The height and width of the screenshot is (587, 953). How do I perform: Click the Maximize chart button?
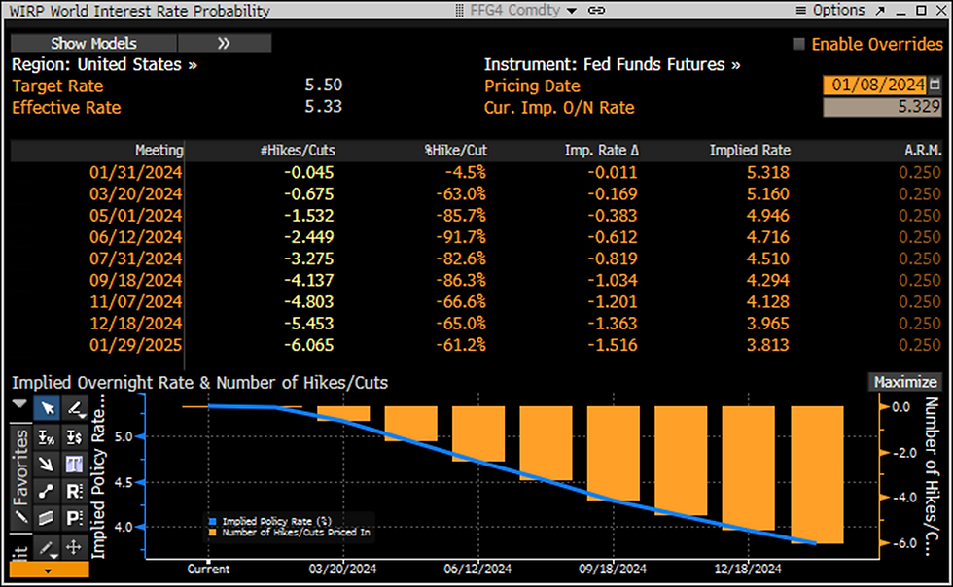pos(905,383)
